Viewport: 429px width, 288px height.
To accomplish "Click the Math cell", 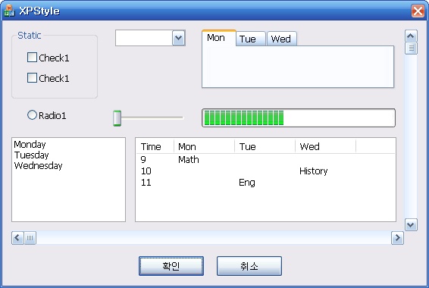I will click(x=189, y=159).
